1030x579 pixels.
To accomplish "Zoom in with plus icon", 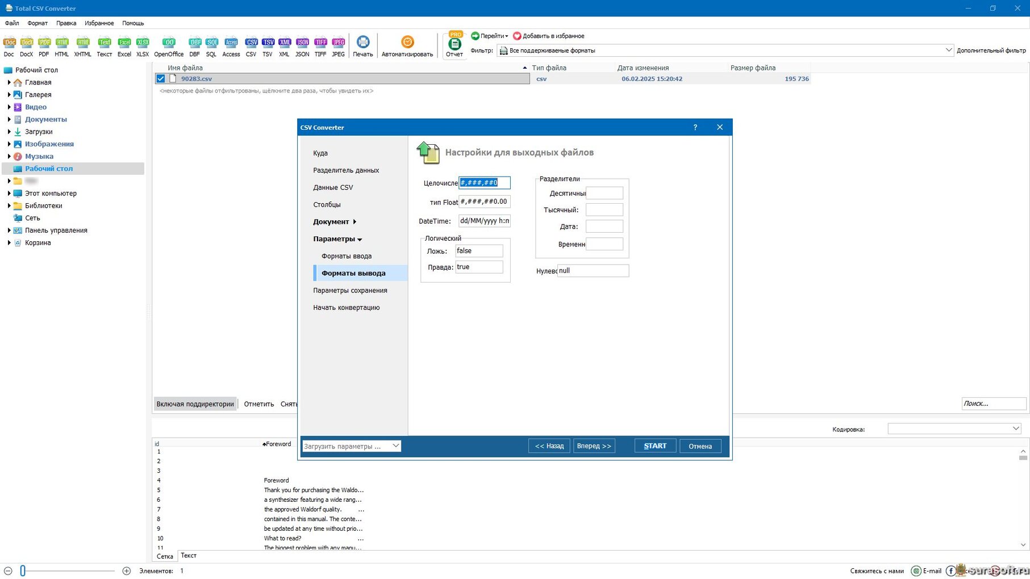I will [127, 571].
